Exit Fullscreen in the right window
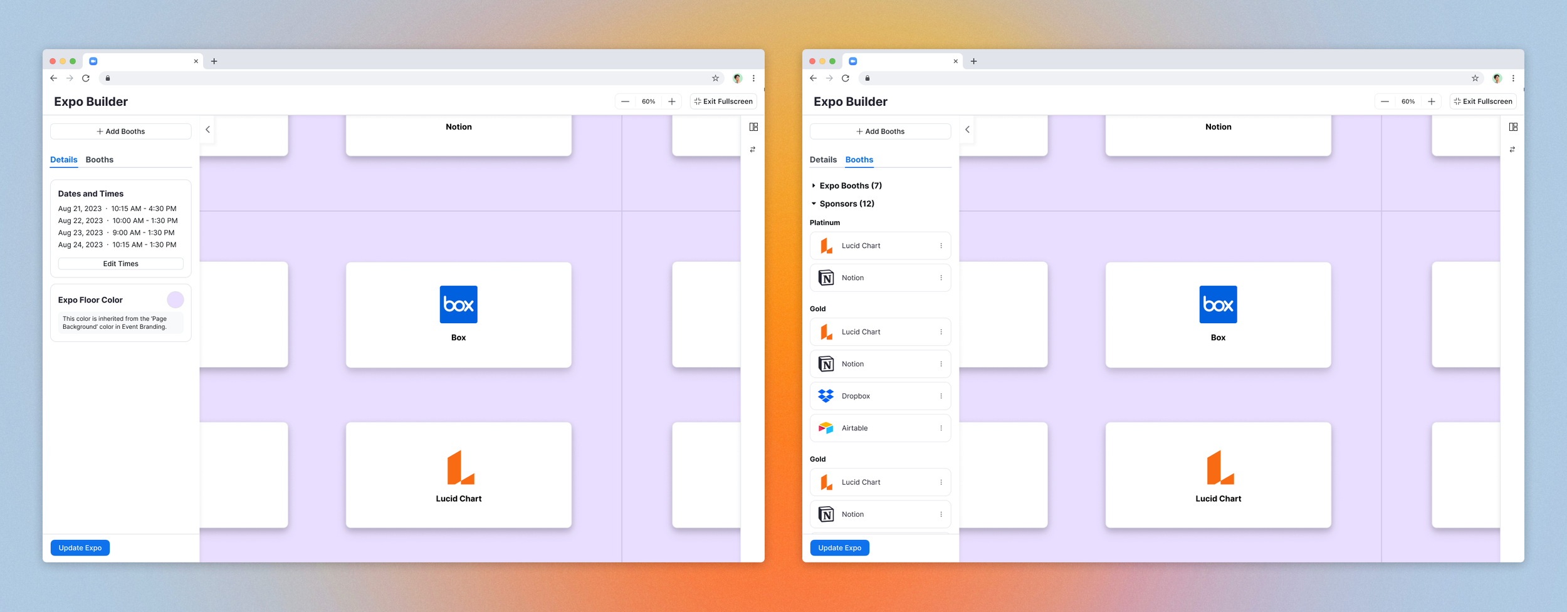 click(x=1483, y=101)
